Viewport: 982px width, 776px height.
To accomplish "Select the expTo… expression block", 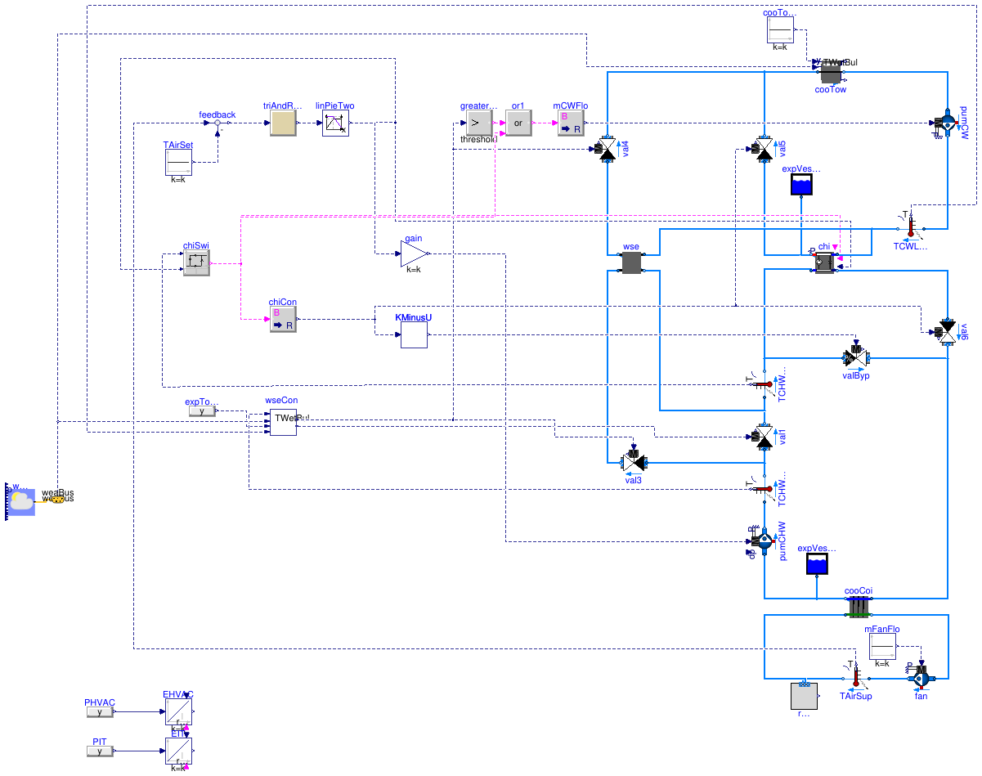I will click(202, 411).
